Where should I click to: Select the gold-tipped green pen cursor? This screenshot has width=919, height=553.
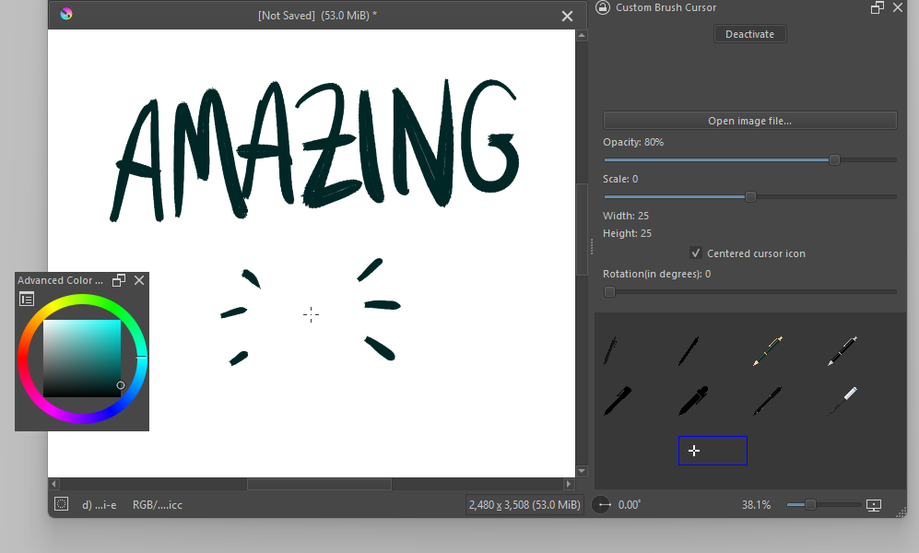767,351
